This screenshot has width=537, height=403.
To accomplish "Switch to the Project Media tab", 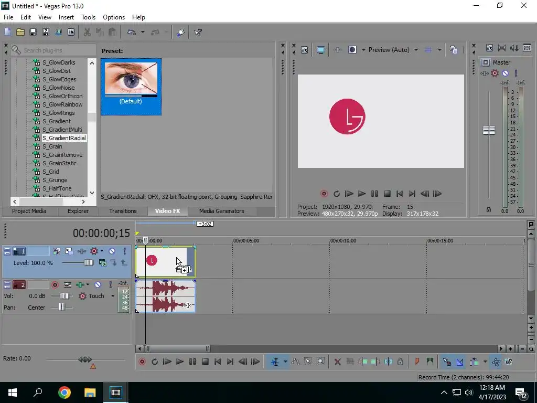I will (x=29, y=211).
